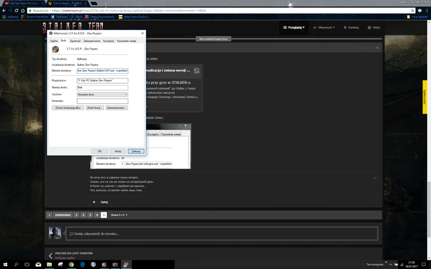This screenshot has width=431, height=269.
Task: Open Microsoft Edge from the taskbar
Action: pos(82,265)
